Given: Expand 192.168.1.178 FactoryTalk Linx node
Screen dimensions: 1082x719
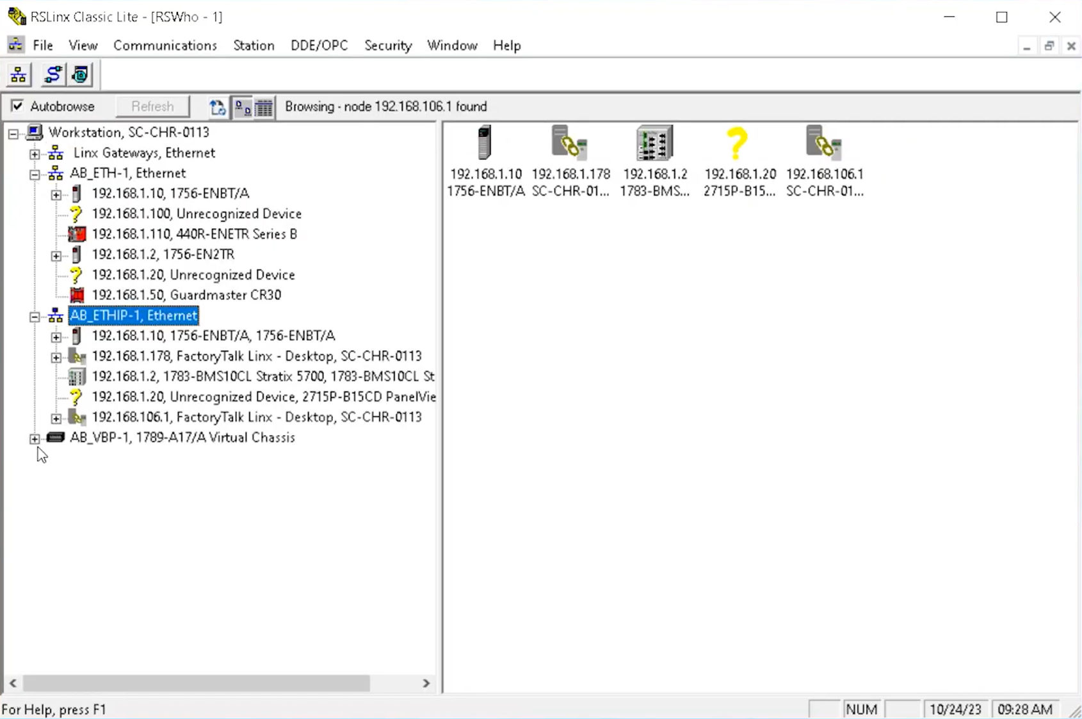Looking at the screenshot, I should click(56, 358).
